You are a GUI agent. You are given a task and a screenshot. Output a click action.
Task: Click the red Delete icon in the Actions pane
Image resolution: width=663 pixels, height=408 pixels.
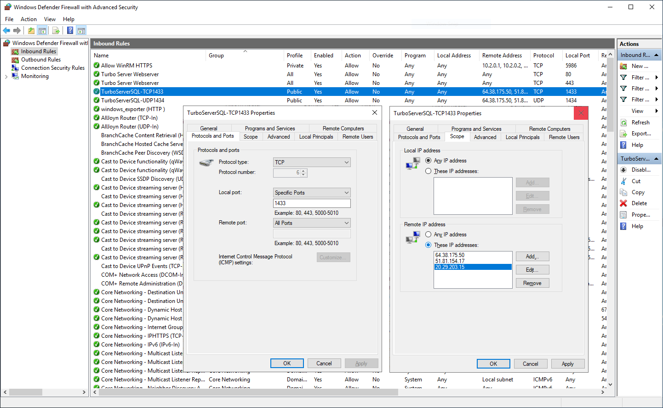[623, 203]
